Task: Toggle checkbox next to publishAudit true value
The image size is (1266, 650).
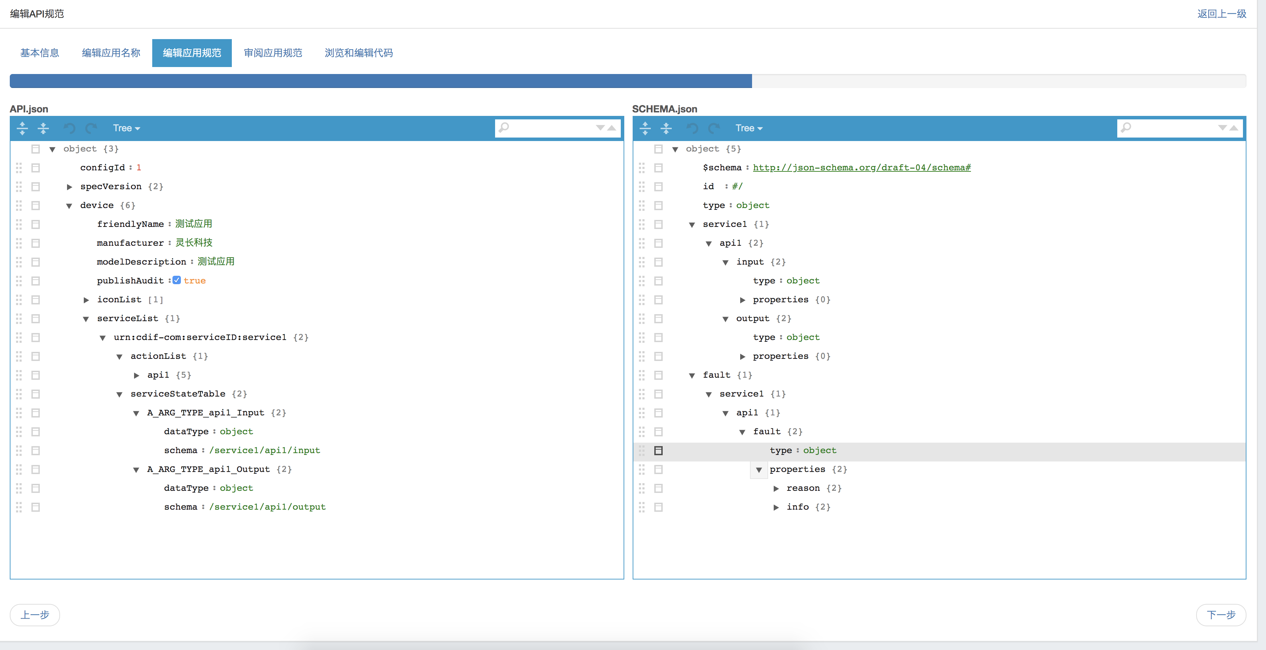Action: pos(177,280)
